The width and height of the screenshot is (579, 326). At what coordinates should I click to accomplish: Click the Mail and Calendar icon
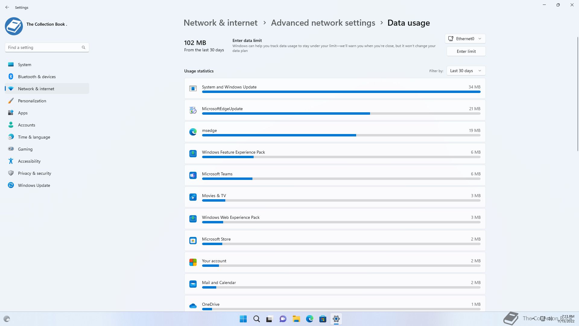[x=193, y=284]
